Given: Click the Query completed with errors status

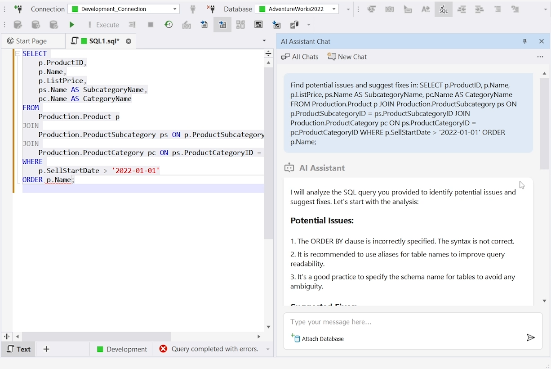Looking at the screenshot, I should click(x=209, y=349).
